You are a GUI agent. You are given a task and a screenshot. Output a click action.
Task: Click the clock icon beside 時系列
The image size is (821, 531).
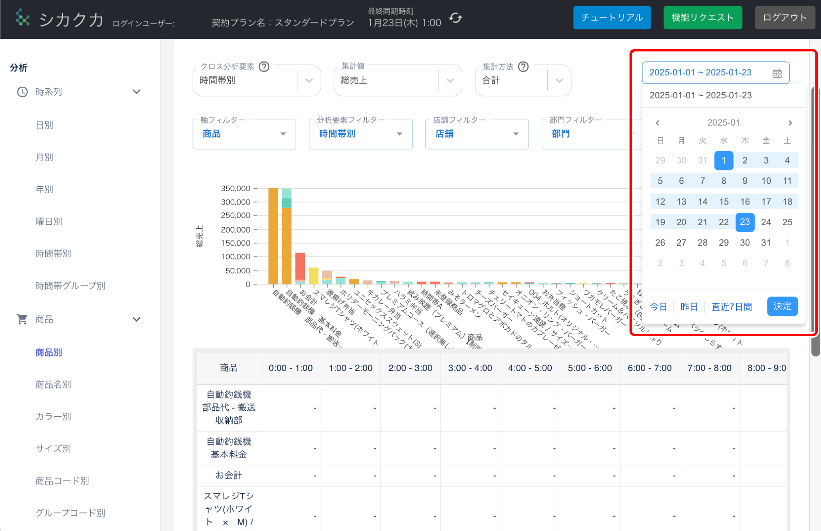click(22, 92)
